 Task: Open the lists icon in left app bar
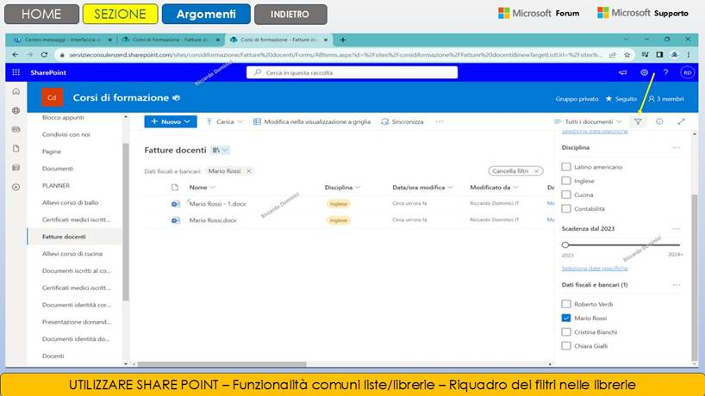[x=16, y=168]
